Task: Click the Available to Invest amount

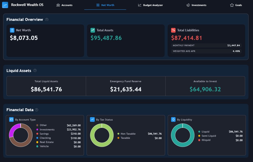Action: (205, 89)
